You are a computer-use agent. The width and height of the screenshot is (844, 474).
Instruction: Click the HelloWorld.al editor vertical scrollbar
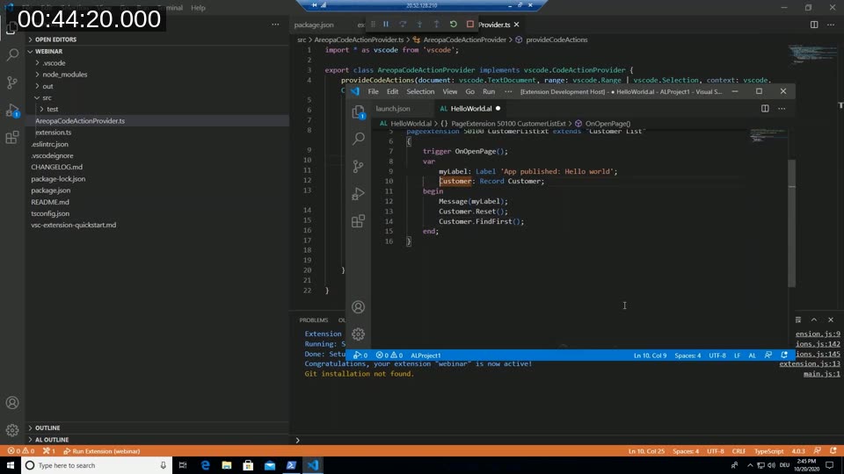pos(792,224)
